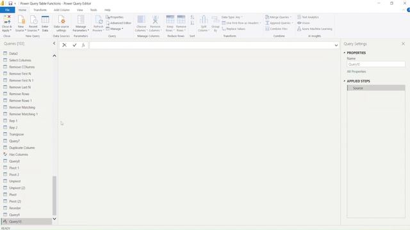Expand the formula bar with the chevron
Screen dimensions: 410x230
[x=336, y=45]
